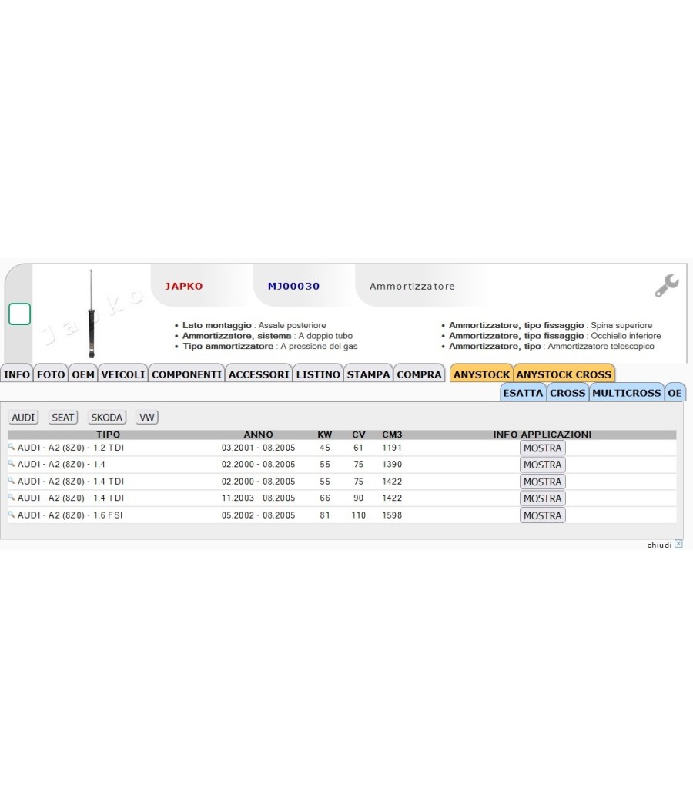Open magnifier icon for A2 1.4 TDI 55kW row

(11, 480)
